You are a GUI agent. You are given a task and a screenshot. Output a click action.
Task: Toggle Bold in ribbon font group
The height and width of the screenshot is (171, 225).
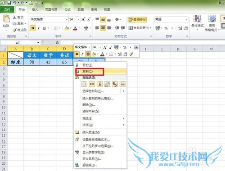[33, 28]
